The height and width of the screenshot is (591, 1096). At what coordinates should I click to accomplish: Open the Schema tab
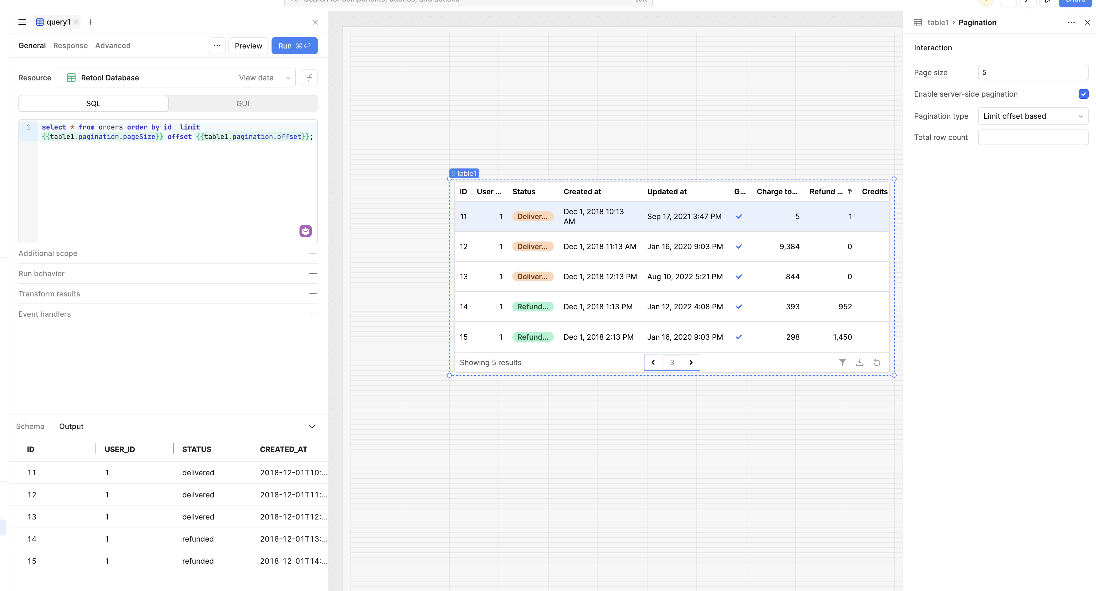[30, 427]
